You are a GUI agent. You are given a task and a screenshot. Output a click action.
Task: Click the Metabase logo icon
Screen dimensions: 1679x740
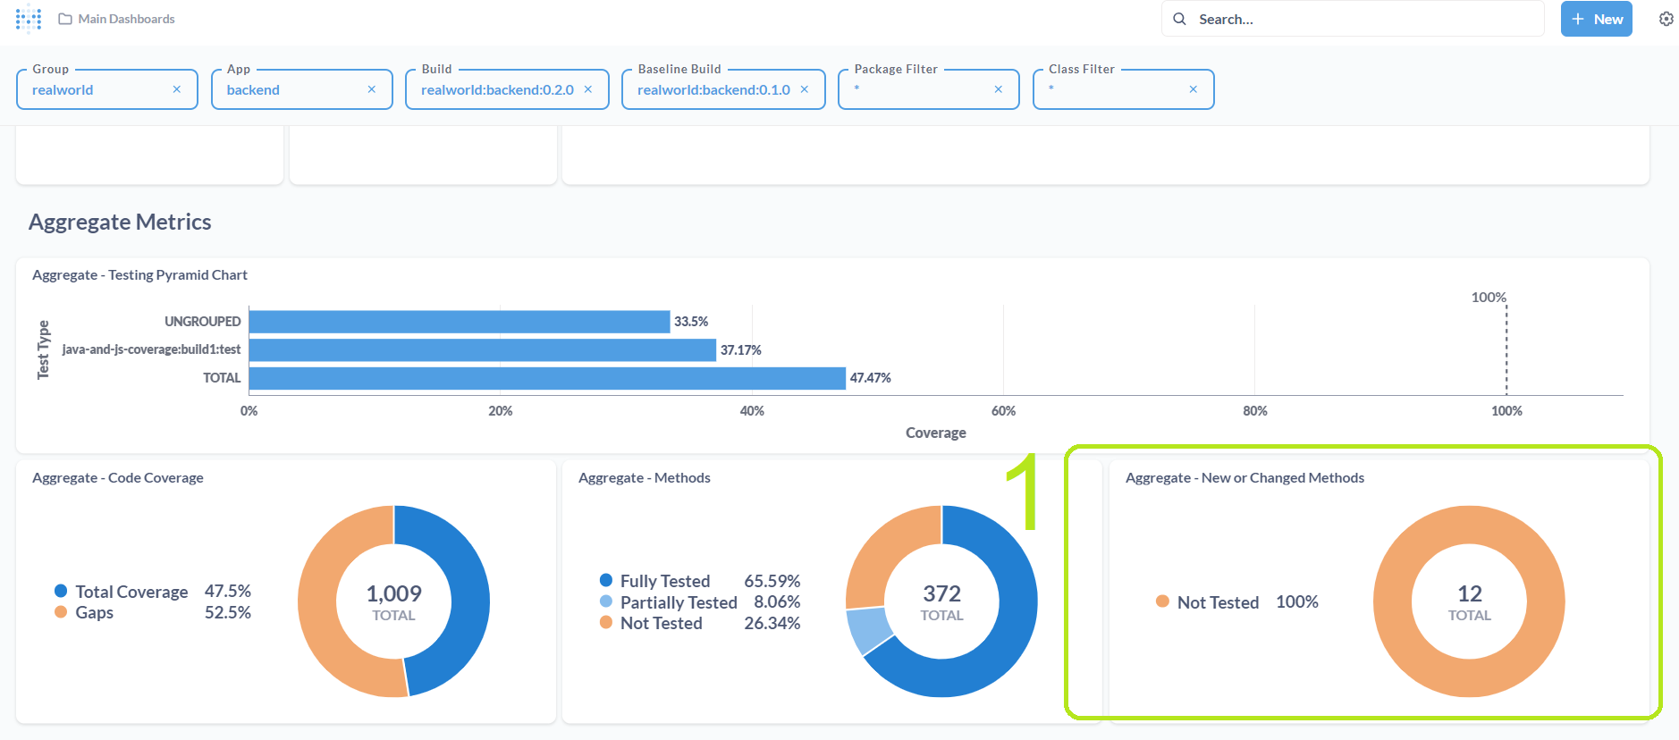pos(29,18)
